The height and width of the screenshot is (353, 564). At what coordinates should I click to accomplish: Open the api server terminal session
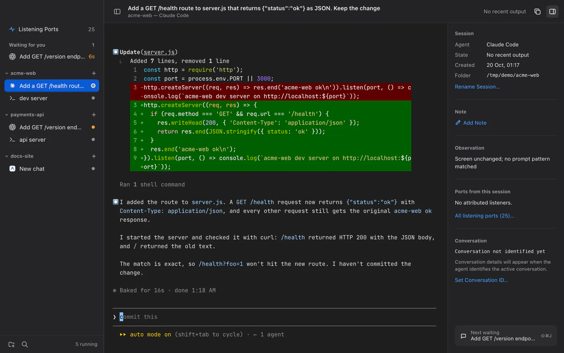[52, 140]
